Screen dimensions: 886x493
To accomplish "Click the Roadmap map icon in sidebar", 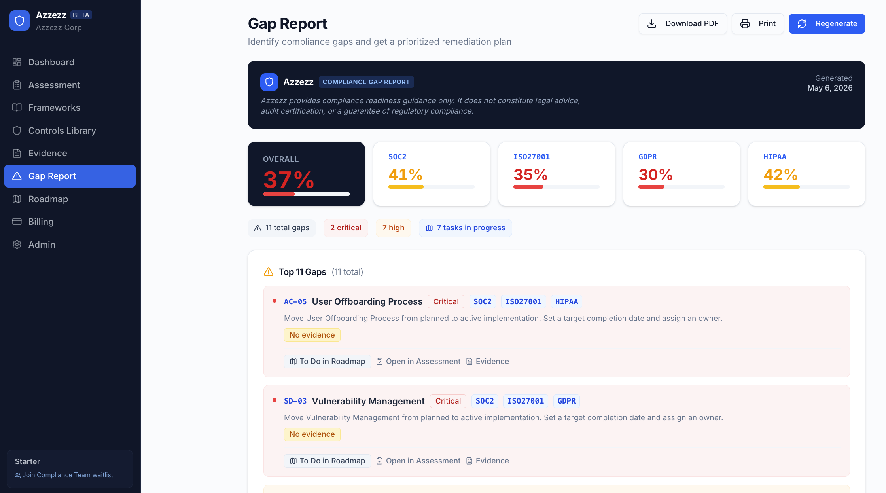I will (17, 199).
